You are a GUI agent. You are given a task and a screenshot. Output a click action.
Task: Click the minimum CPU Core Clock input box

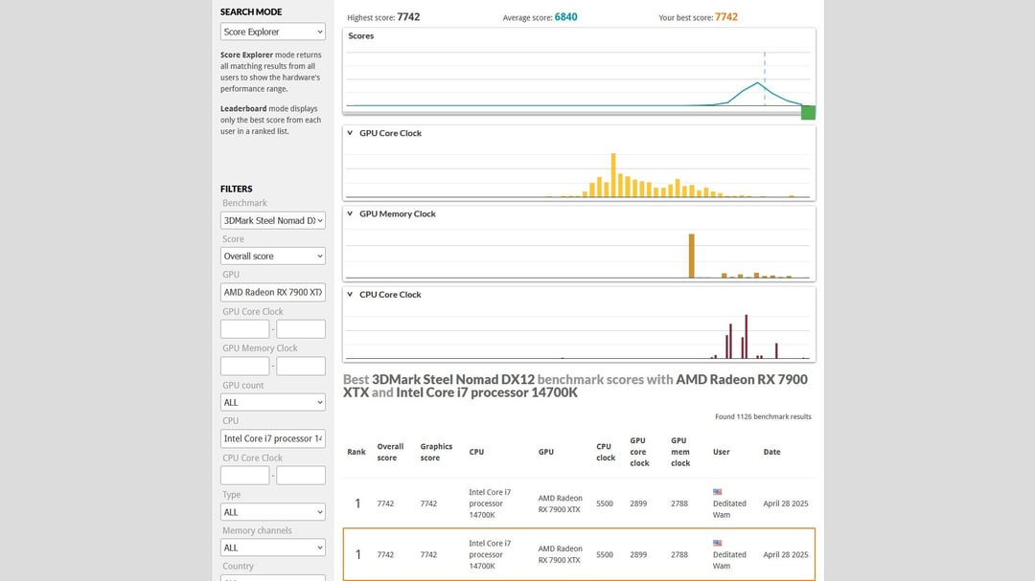pos(245,476)
